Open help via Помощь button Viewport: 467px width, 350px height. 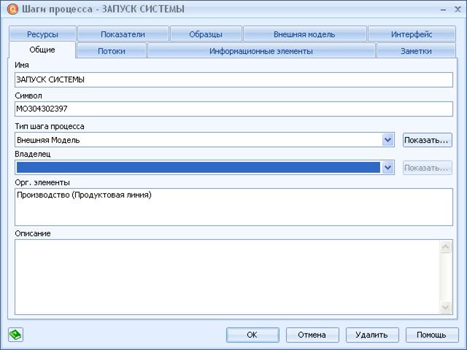(x=432, y=335)
